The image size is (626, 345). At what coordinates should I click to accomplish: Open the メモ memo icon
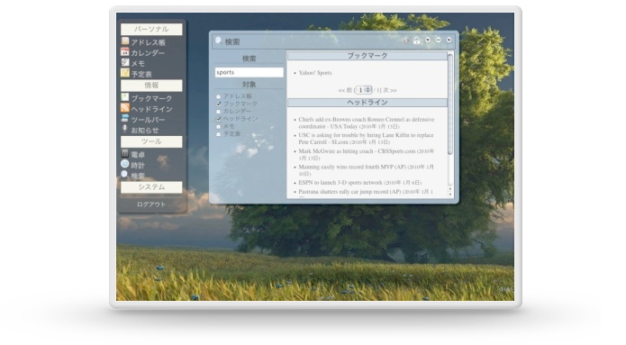[125, 63]
